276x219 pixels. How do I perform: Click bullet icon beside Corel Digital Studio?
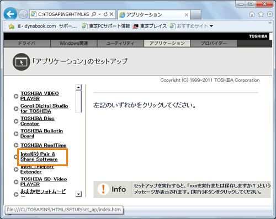pyautogui.click(x=16, y=109)
